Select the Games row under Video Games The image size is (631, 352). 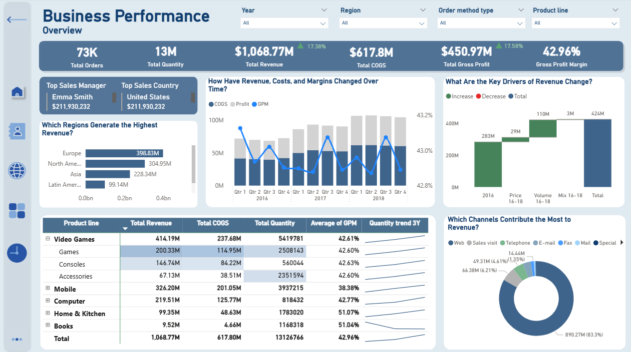coord(70,252)
